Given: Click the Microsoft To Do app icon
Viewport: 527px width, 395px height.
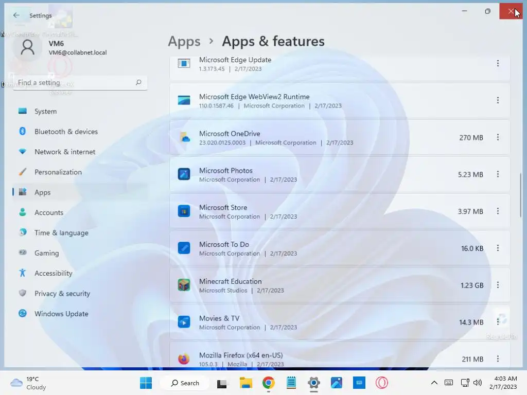Looking at the screenshot, I should (x=184, y=248).
